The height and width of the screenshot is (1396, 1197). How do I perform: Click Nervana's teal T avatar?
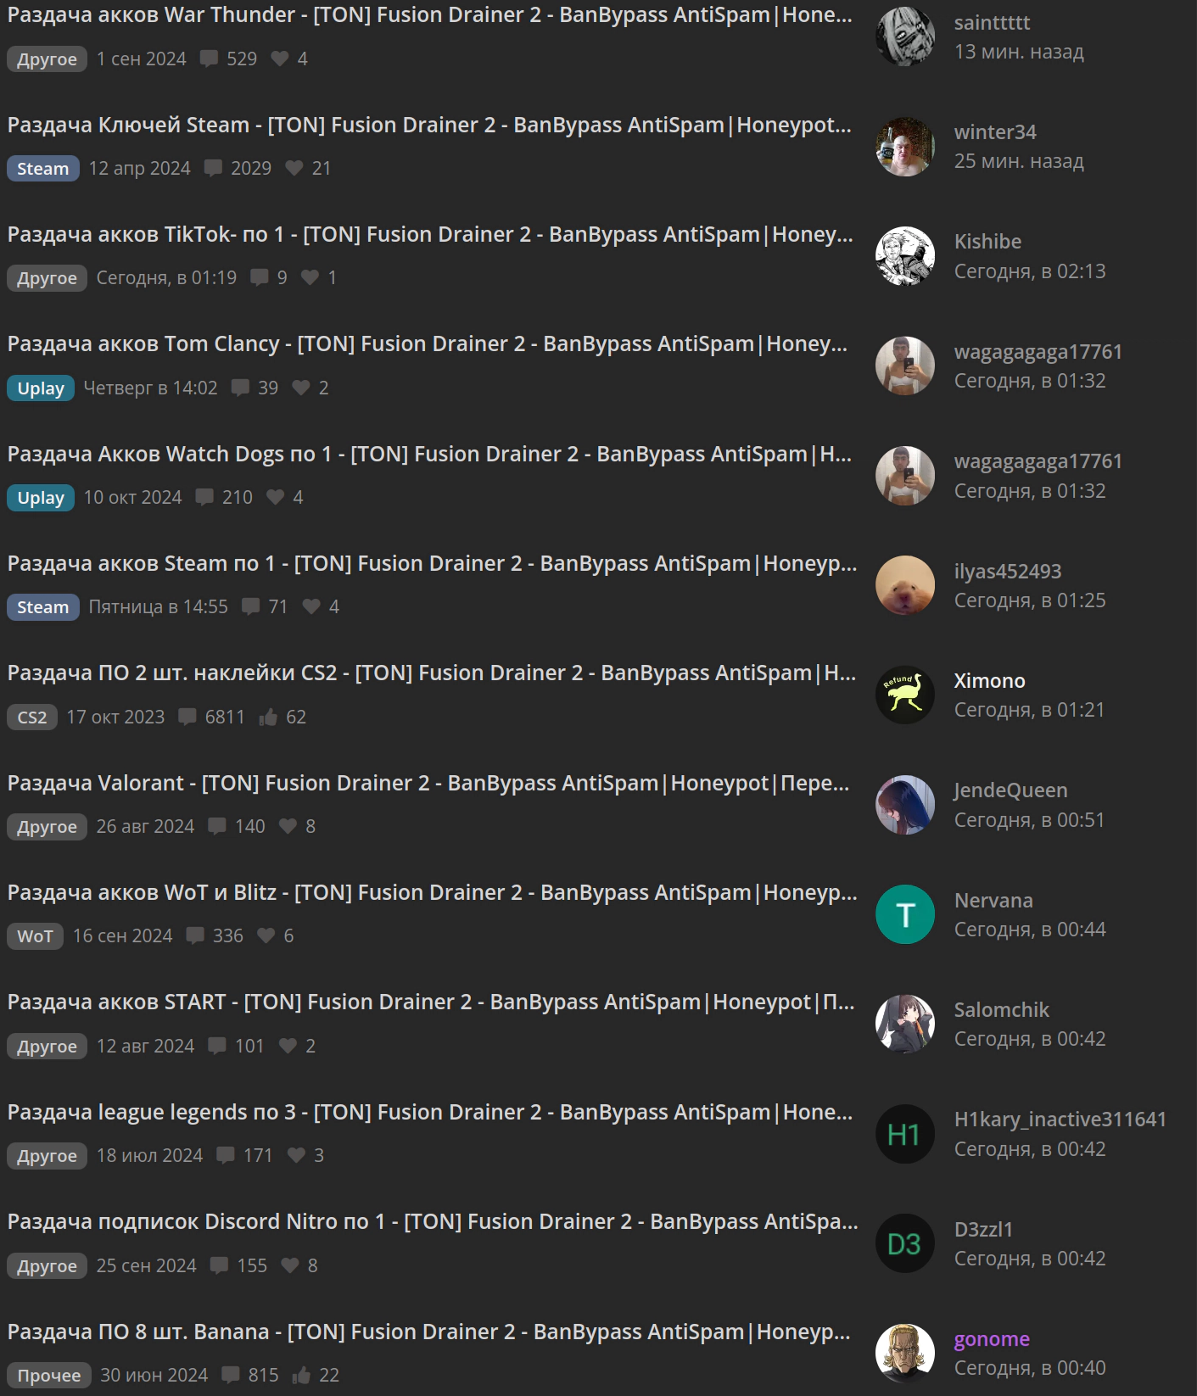pyautogui.click(x=905, y=914)
